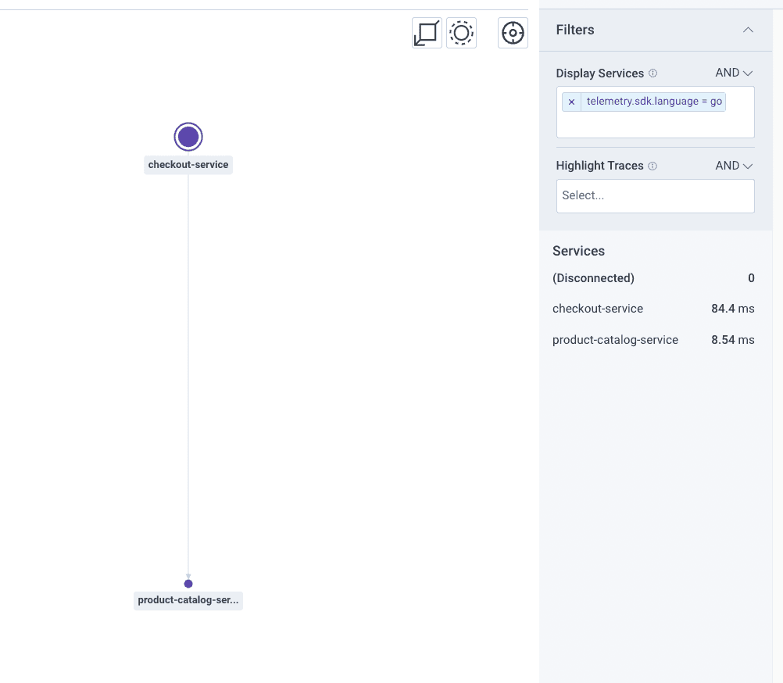Click inside the Display Services filter box
Image resolution: width=783 pixels, height=683 pixels.
(x=655, y=125)
